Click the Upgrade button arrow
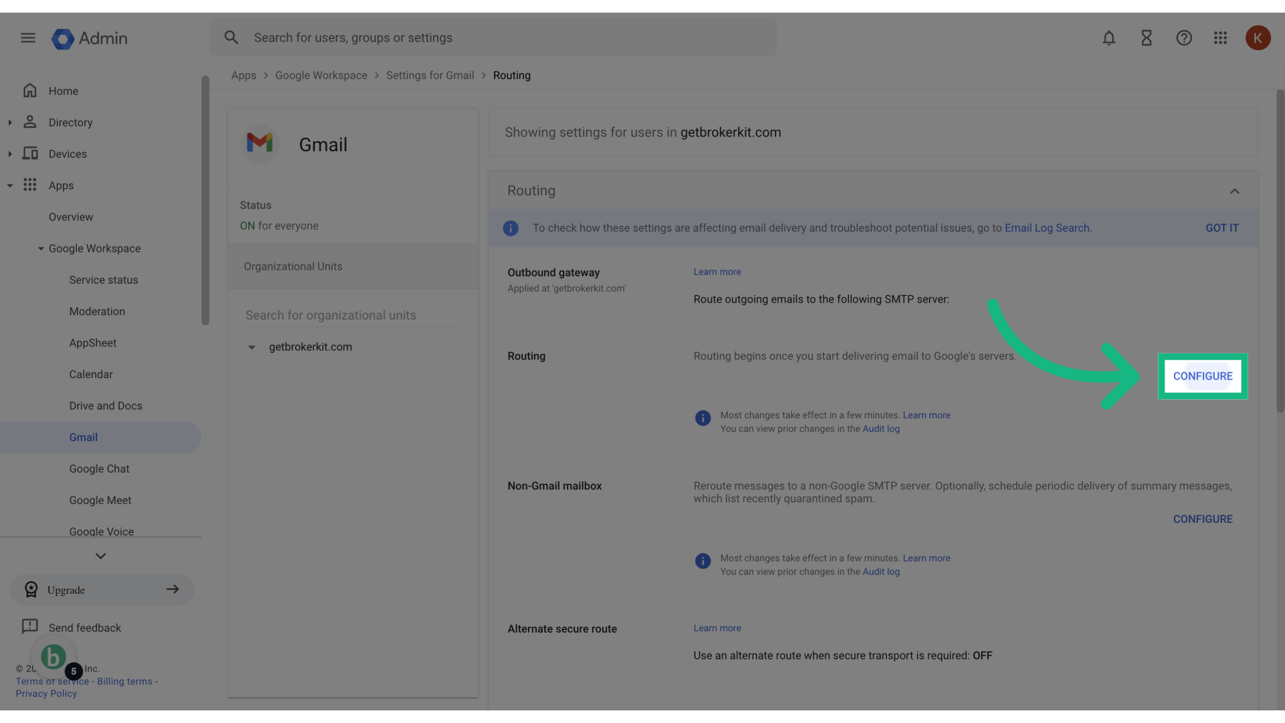Image resolution: width=1285 pixels, height=723 pixels. coord(173,589)
